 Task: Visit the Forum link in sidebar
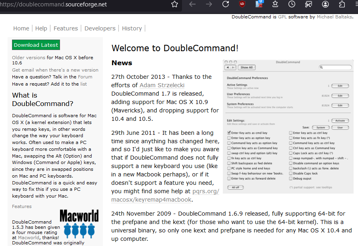pos(85,77)
